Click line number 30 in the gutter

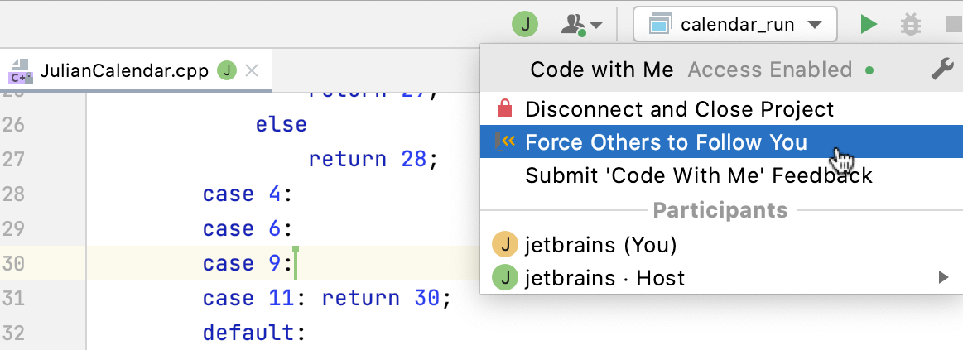click(15, 264)
